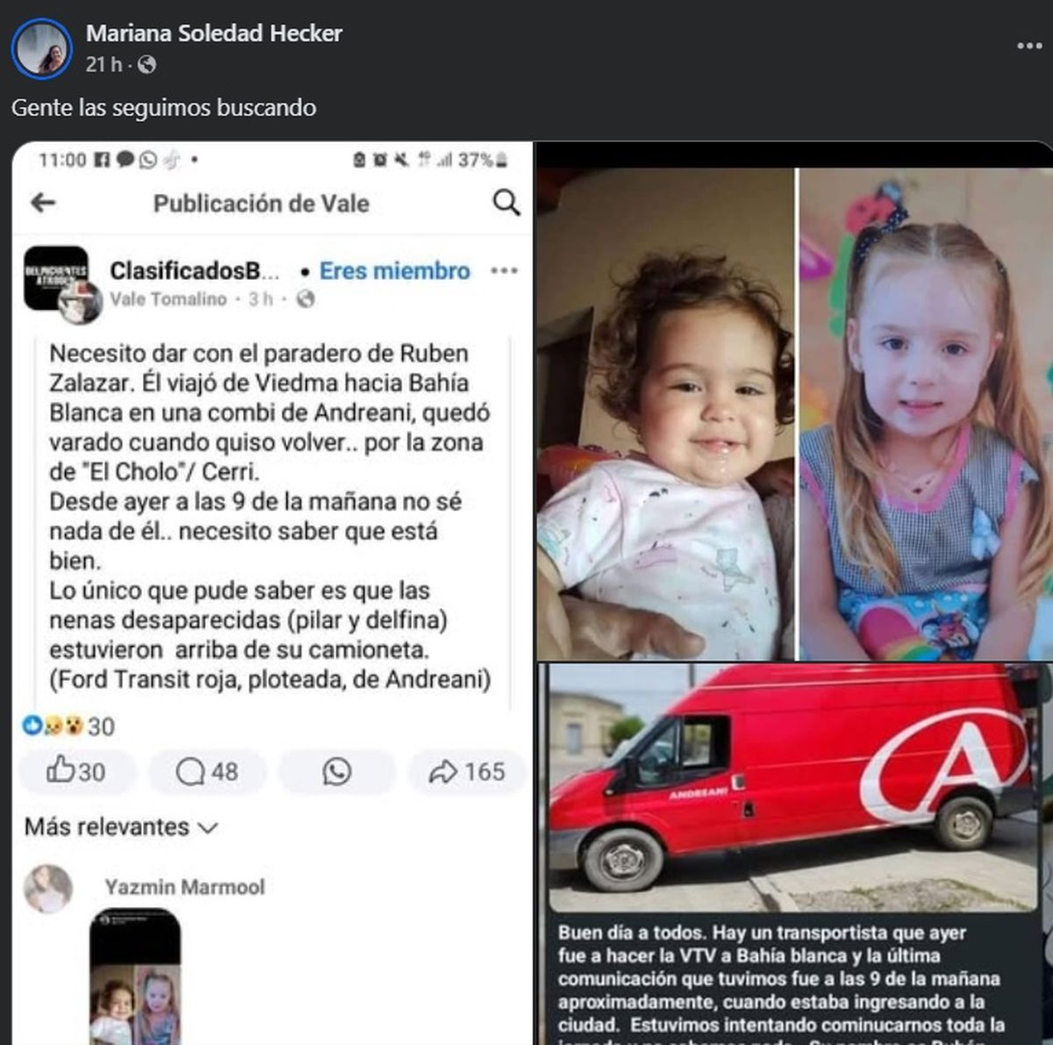Image resolution: width=1053 pixels, height=1045 pixels.
Task: Click the share arrow showing 165
Action: 467,771
